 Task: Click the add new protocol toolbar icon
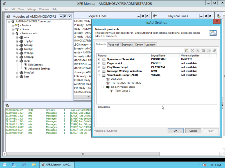(x=187, y=51)
